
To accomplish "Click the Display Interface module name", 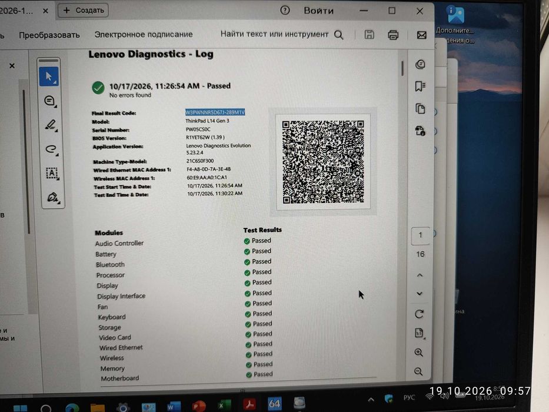I will 121,296.
